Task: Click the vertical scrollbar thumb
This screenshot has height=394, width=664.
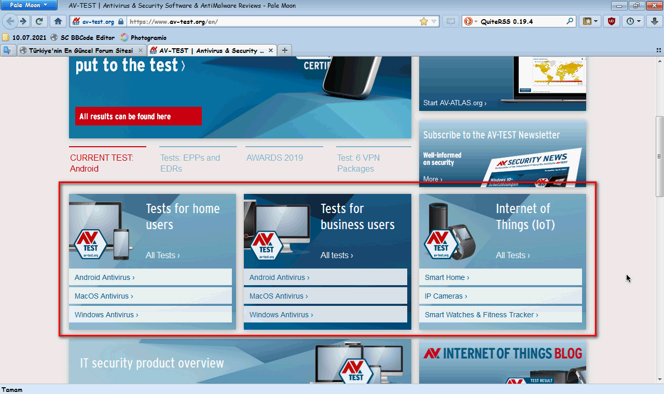Action: click(659, 156)
